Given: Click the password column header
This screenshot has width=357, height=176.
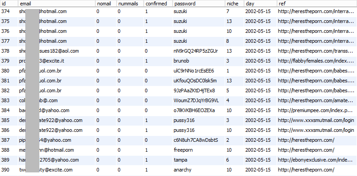Looking at the screenshot, I should tap(199, 4).
